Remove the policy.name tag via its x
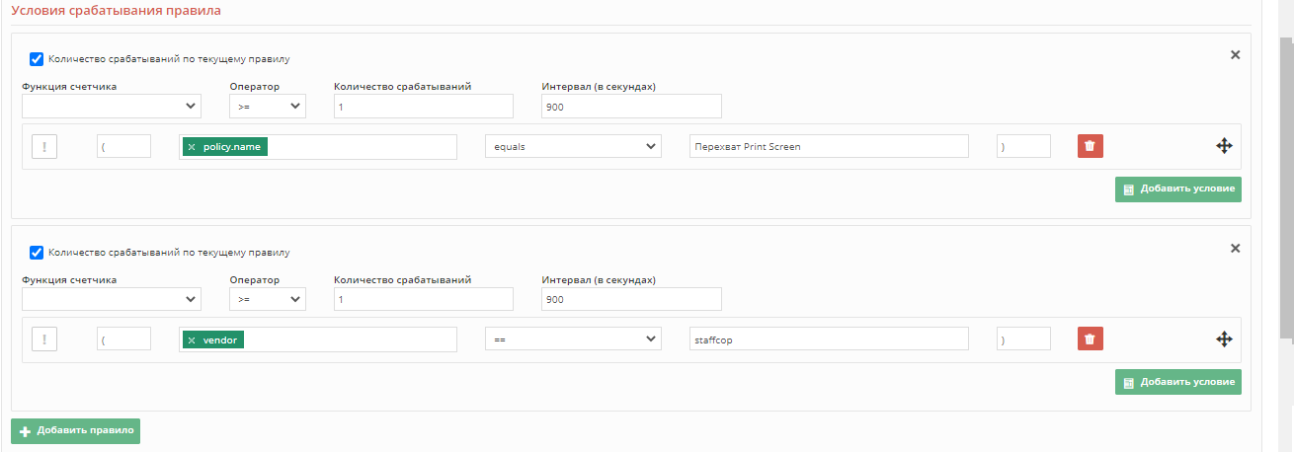1294x452 pixels. (x=192, y=147)
